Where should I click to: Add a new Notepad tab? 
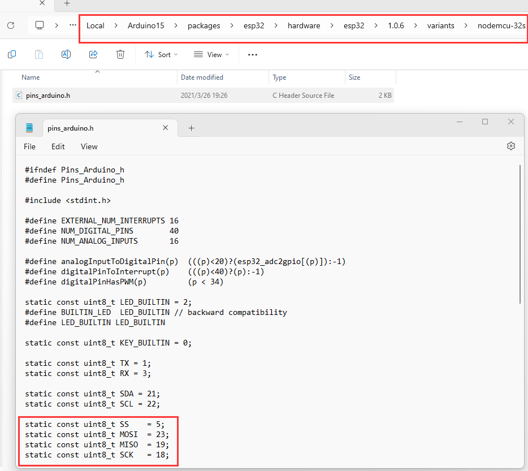[x=191, y=128]
